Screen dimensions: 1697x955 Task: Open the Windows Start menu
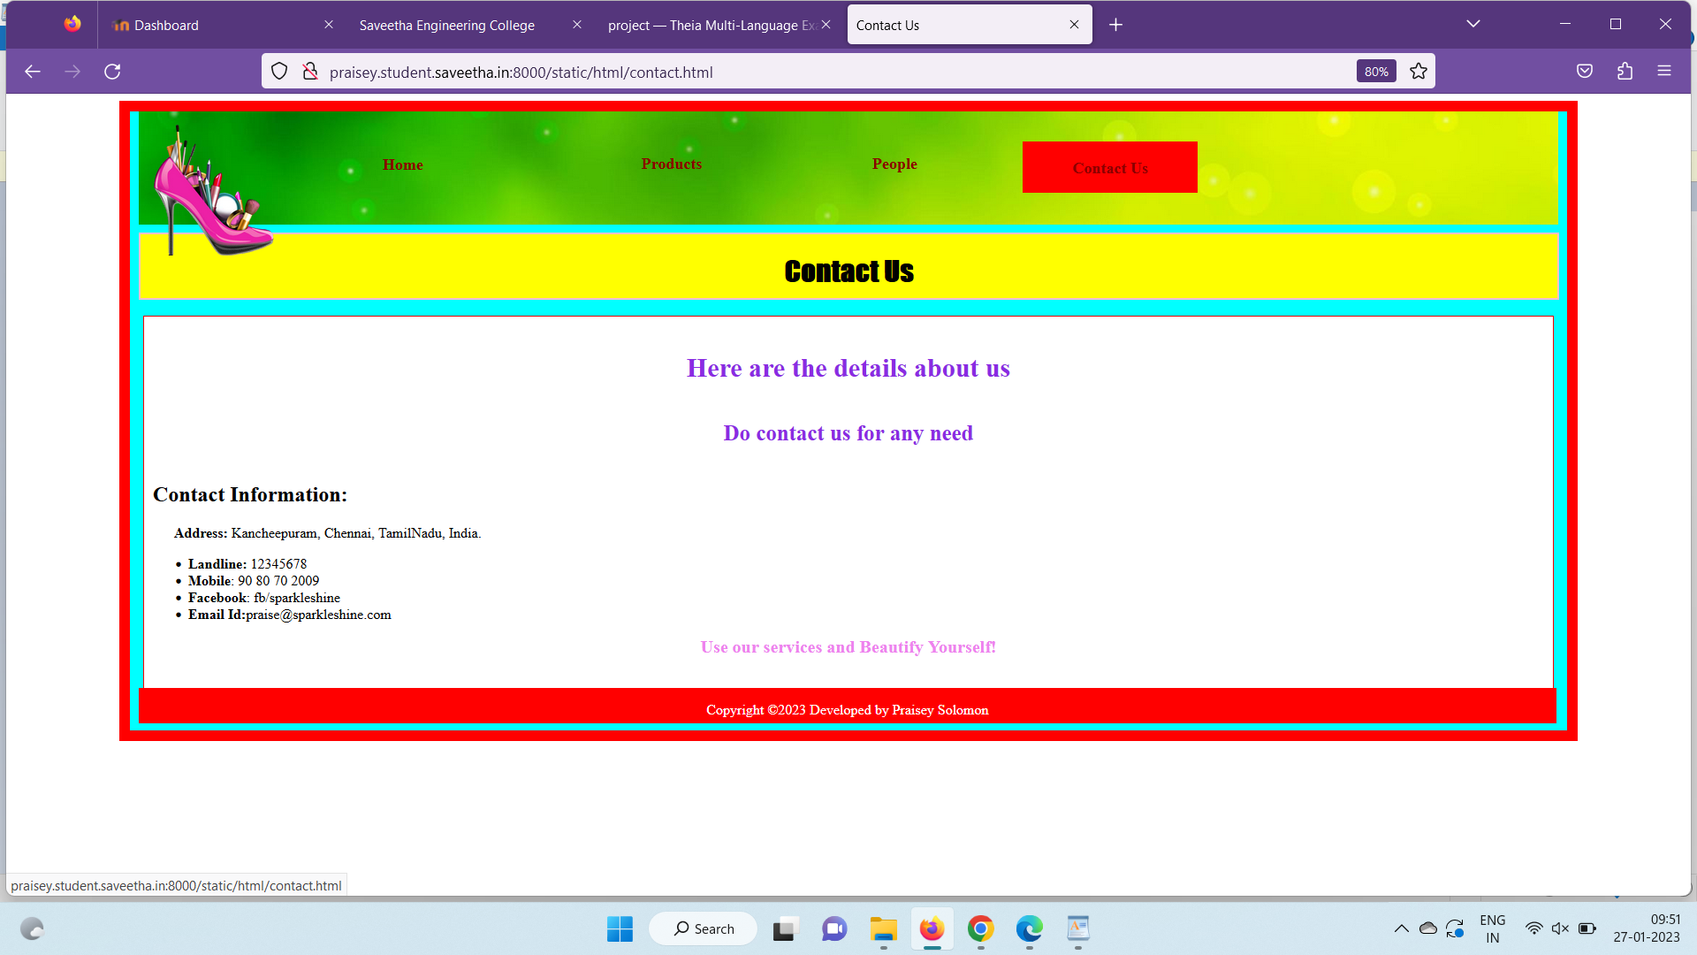pos(620,928)
